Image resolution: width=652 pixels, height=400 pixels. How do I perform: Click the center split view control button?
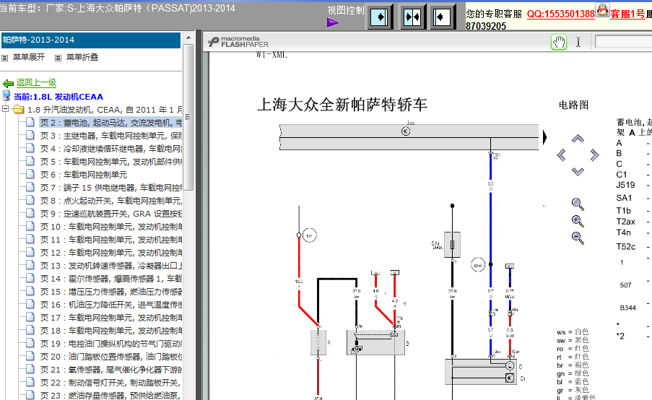[412, 17]
